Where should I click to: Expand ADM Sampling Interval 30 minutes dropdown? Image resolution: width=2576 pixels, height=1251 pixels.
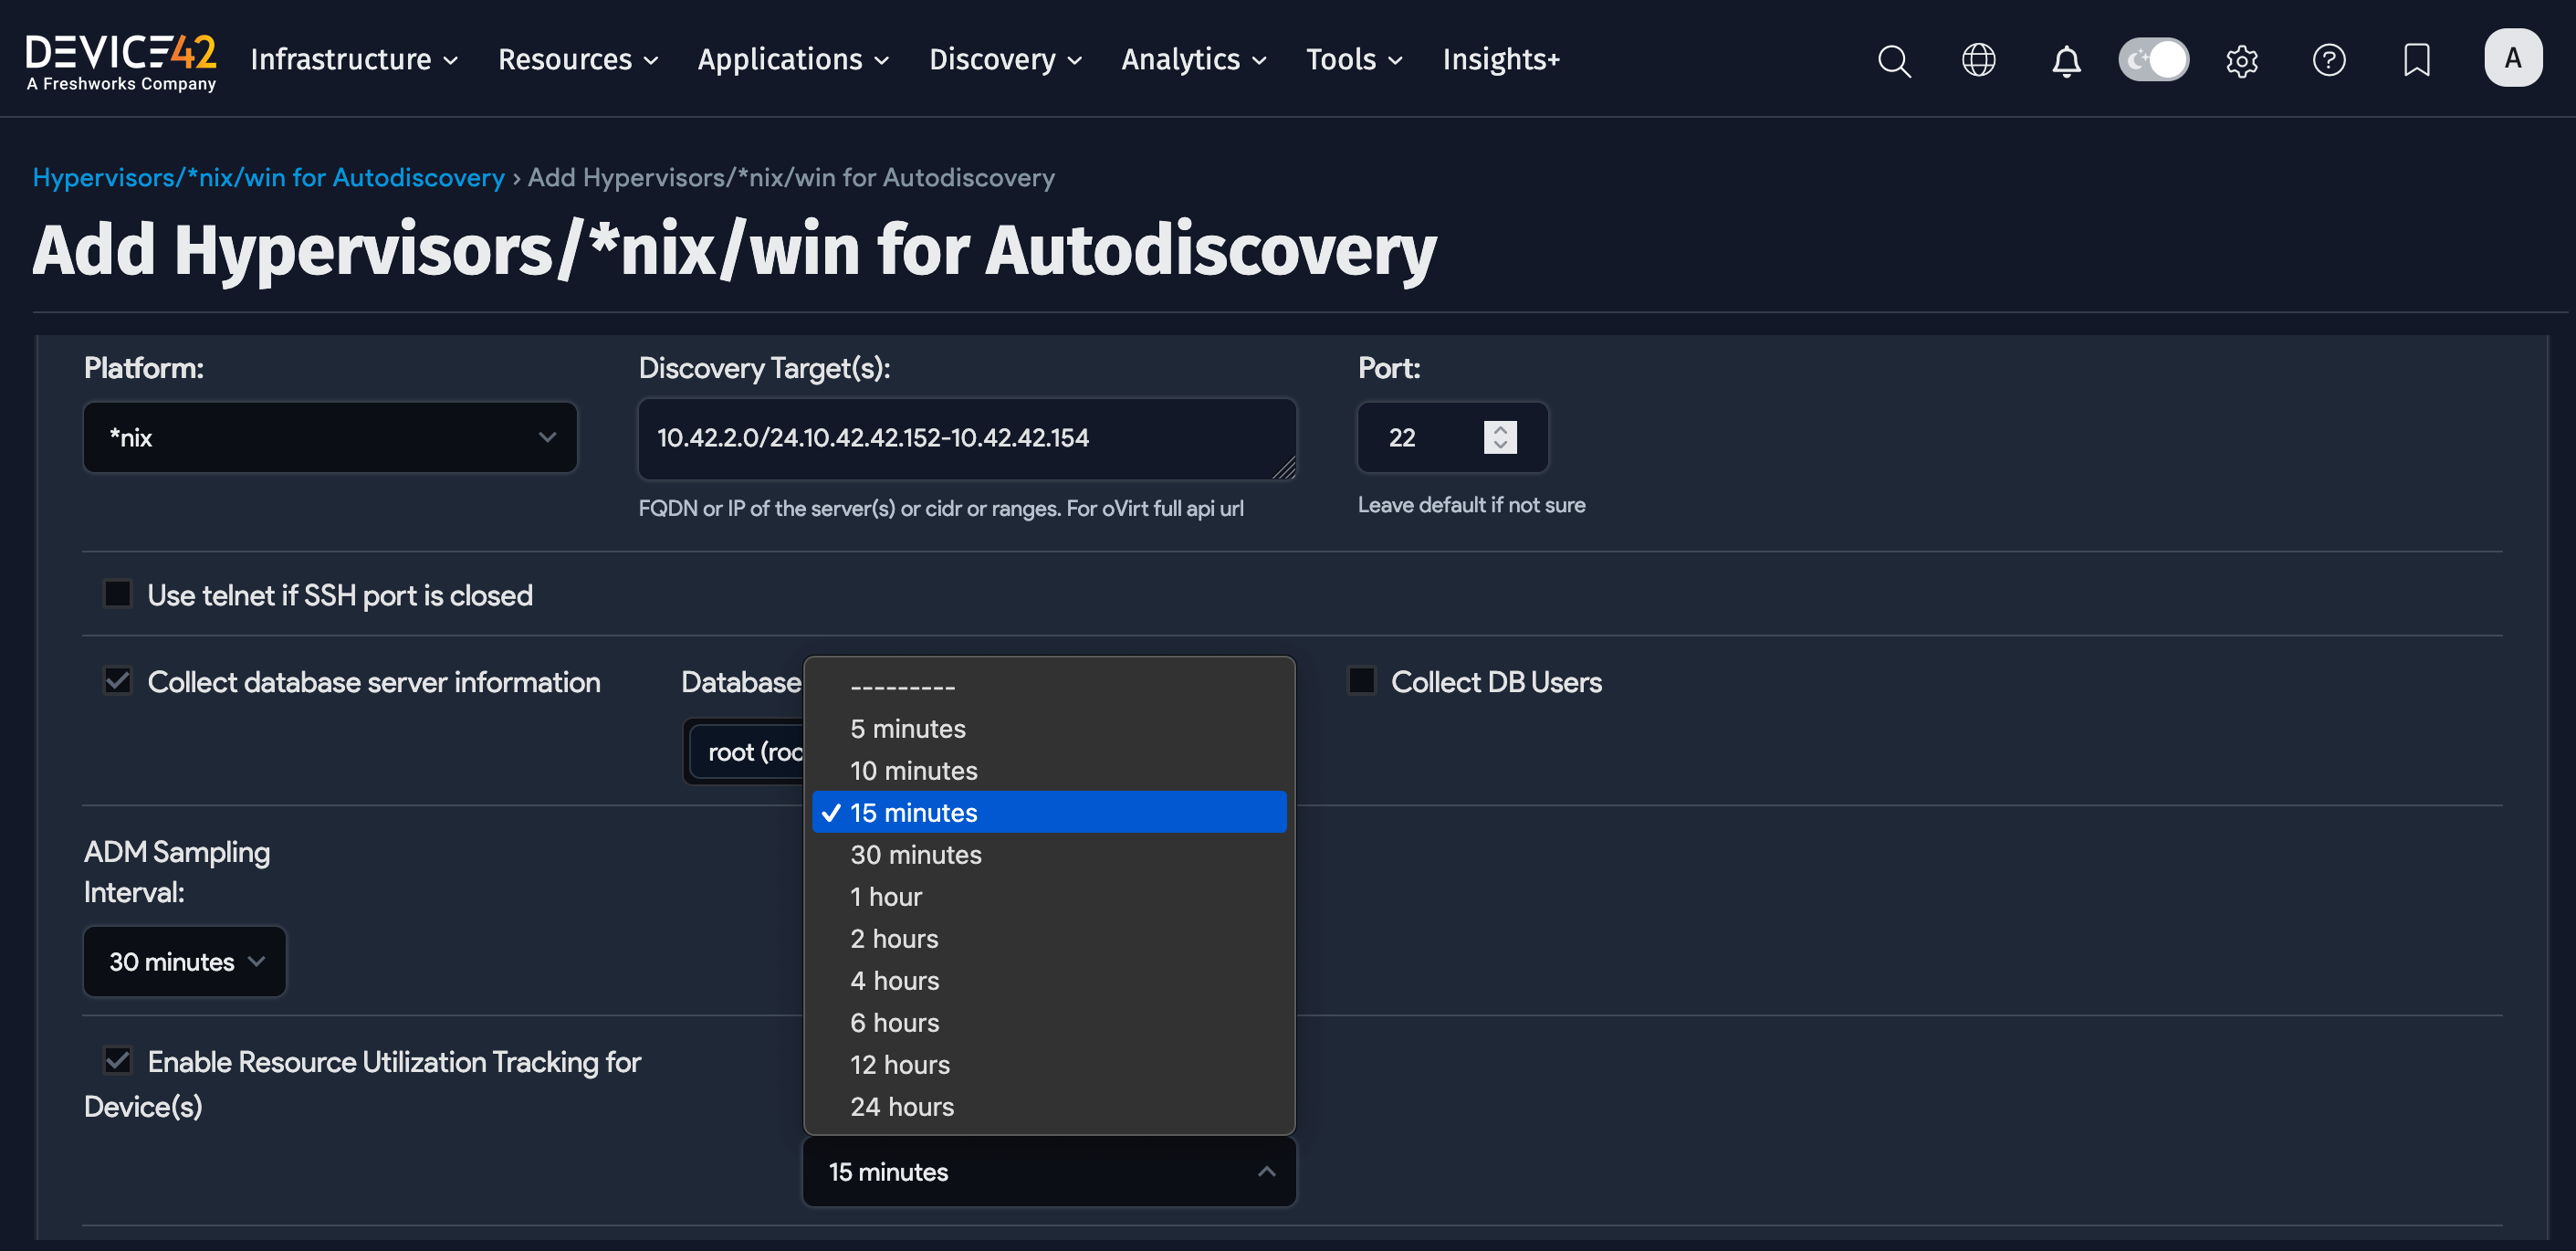tap(185, 961)
